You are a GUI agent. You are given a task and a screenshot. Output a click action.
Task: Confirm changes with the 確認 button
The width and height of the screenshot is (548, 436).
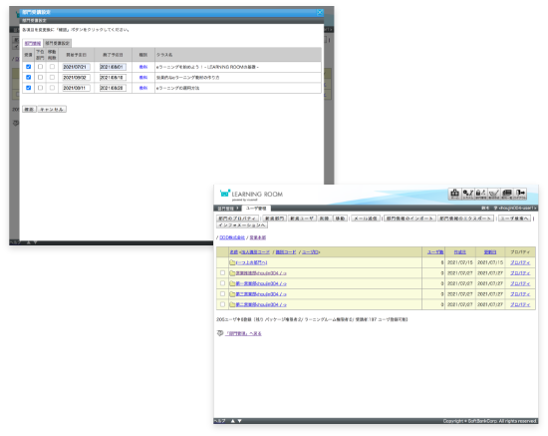pos(29,109)
